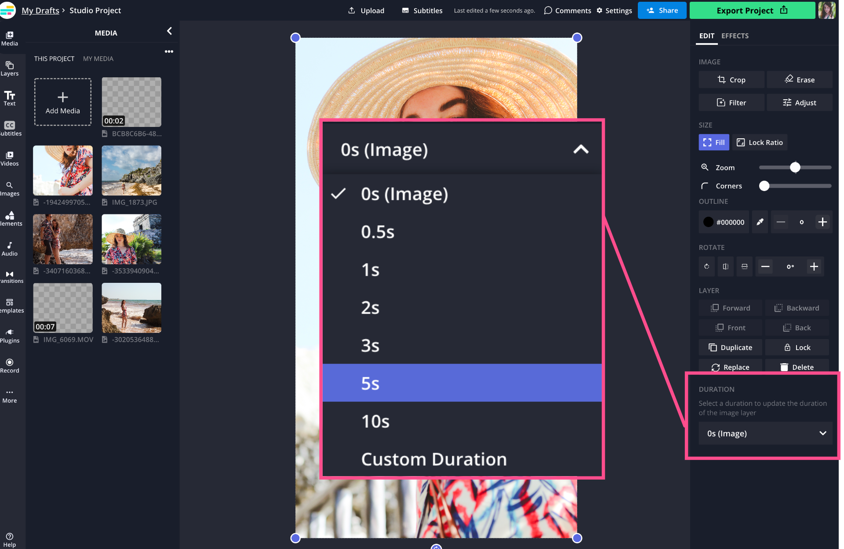The height and width of the screenshot is (549, 844).
Task: Click the Crop image button
Action: tap(731, 80)
